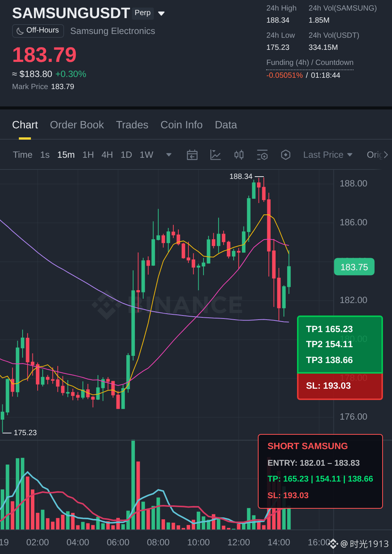The width and height of the screenshot is (392, 554).
Task: Tap the -0.05051% funding rate
Action: coord(285,75)
